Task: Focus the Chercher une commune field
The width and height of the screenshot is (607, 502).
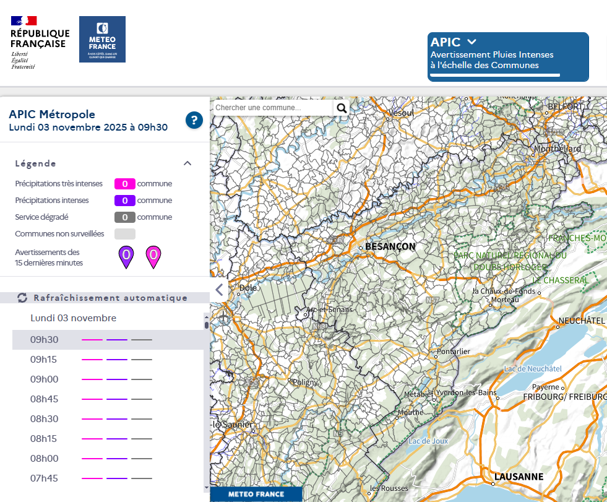Action: coord(272,108)
